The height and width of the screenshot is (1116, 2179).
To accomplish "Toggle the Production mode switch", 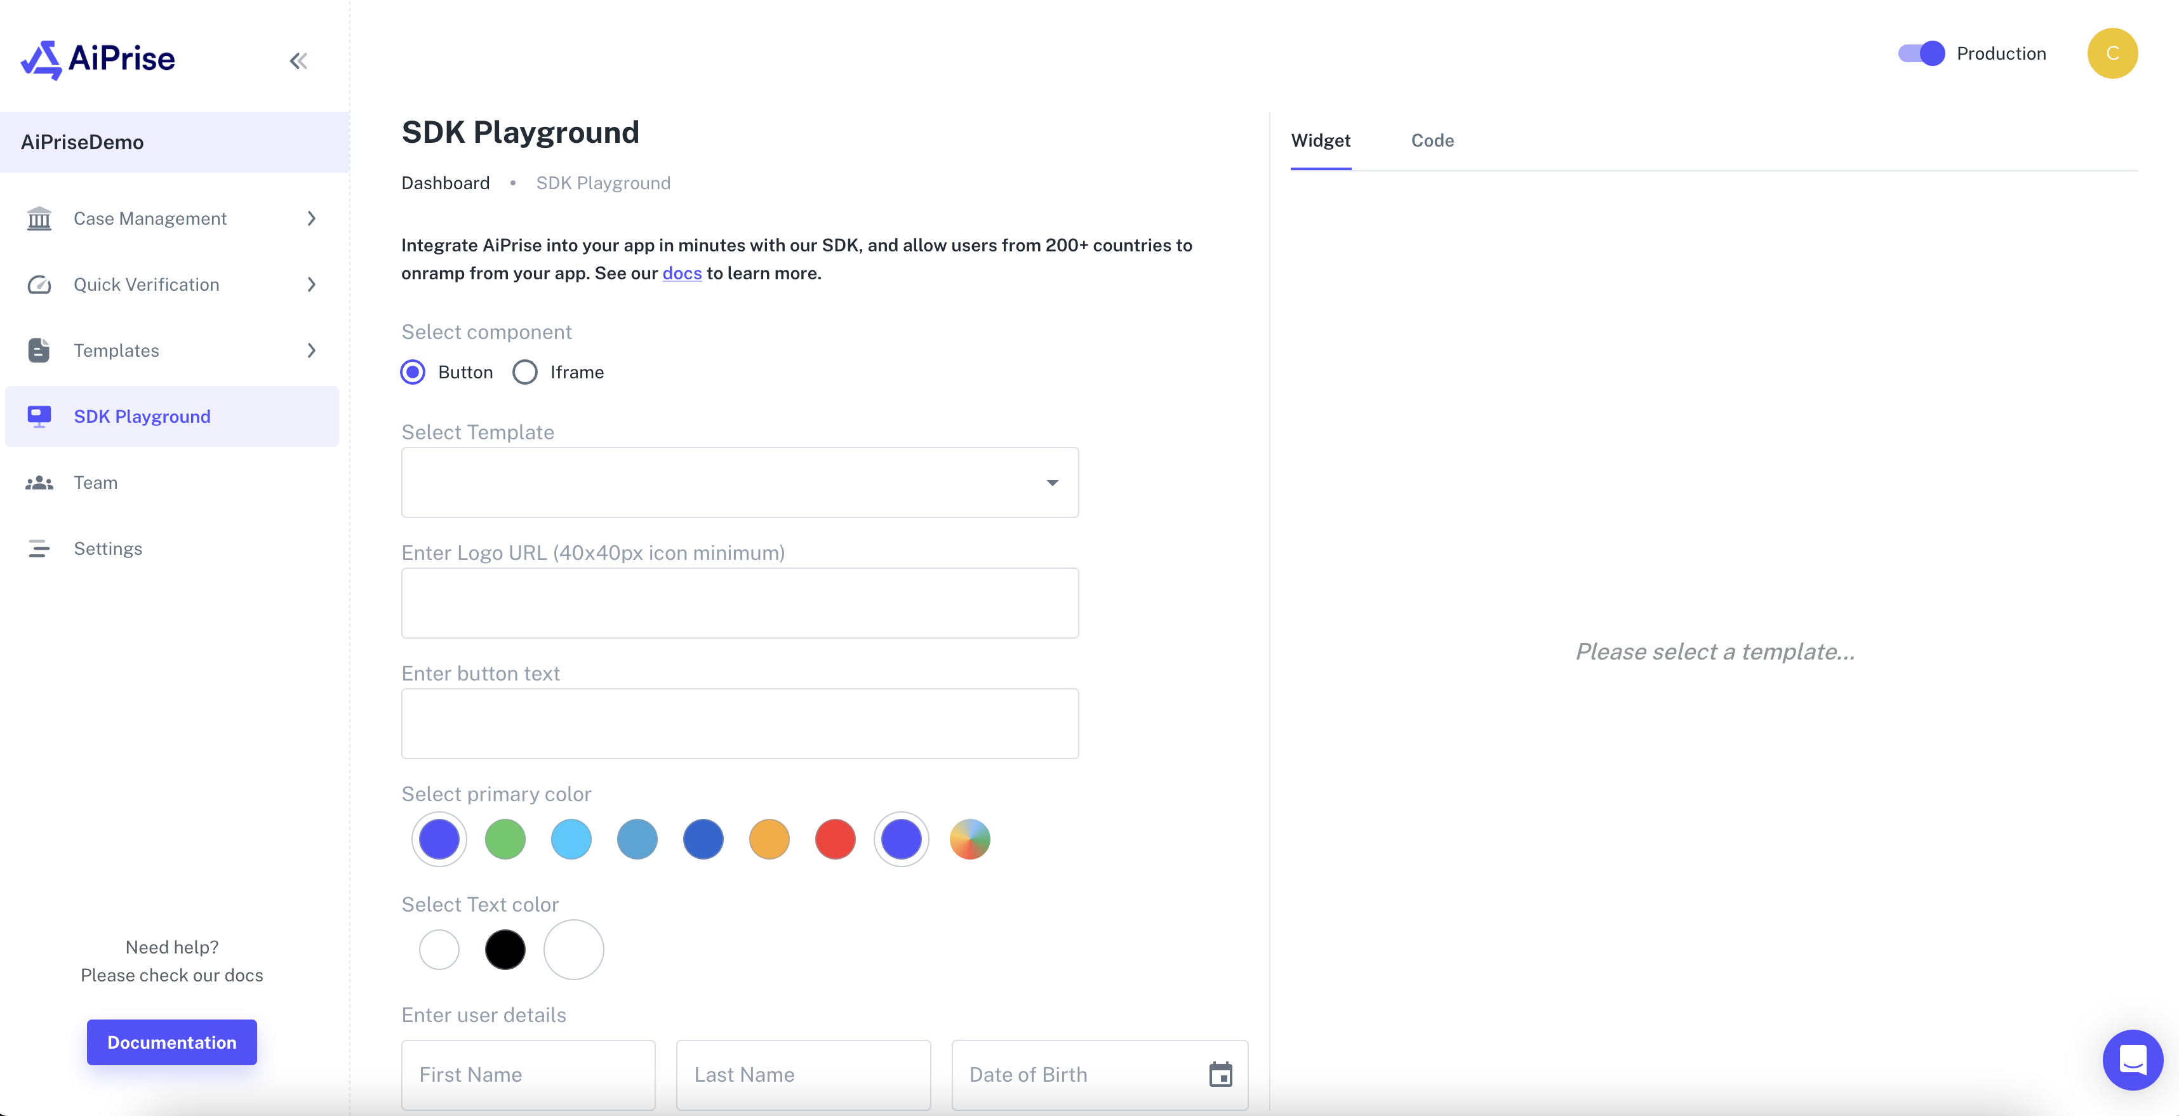I will 1921,53.
